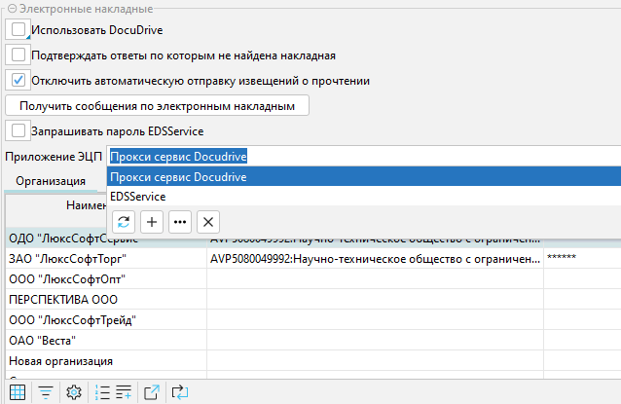
Task: Uncheck "Отключить автоматическую отправку извещений о прочтении"
Action: (18, 80)
